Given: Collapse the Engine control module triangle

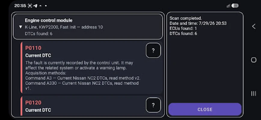Looking at the screenshot, I should (x=20, y=27).
